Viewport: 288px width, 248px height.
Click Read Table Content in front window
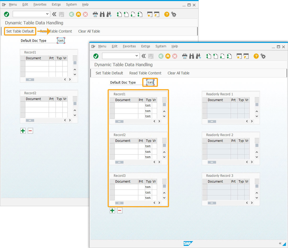[x=145, y=73]
